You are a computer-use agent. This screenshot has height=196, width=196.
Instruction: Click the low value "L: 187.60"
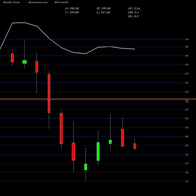(x=103, y=13)
